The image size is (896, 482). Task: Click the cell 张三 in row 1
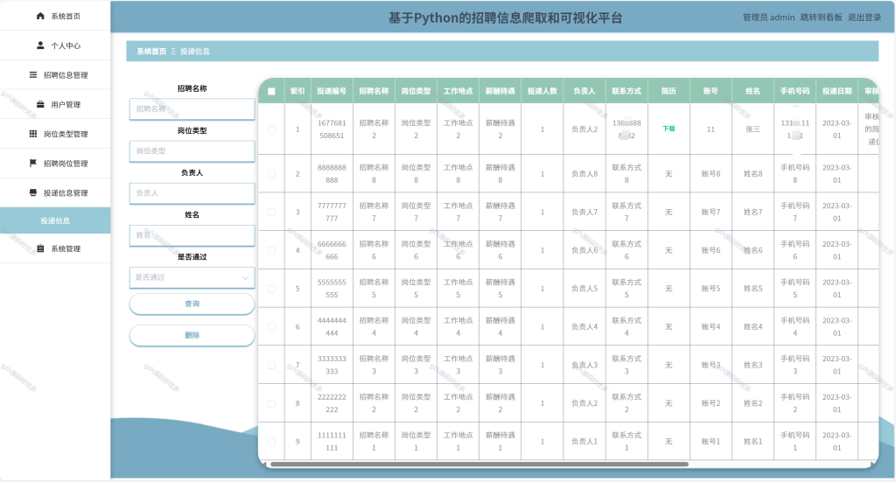(753, 129)
